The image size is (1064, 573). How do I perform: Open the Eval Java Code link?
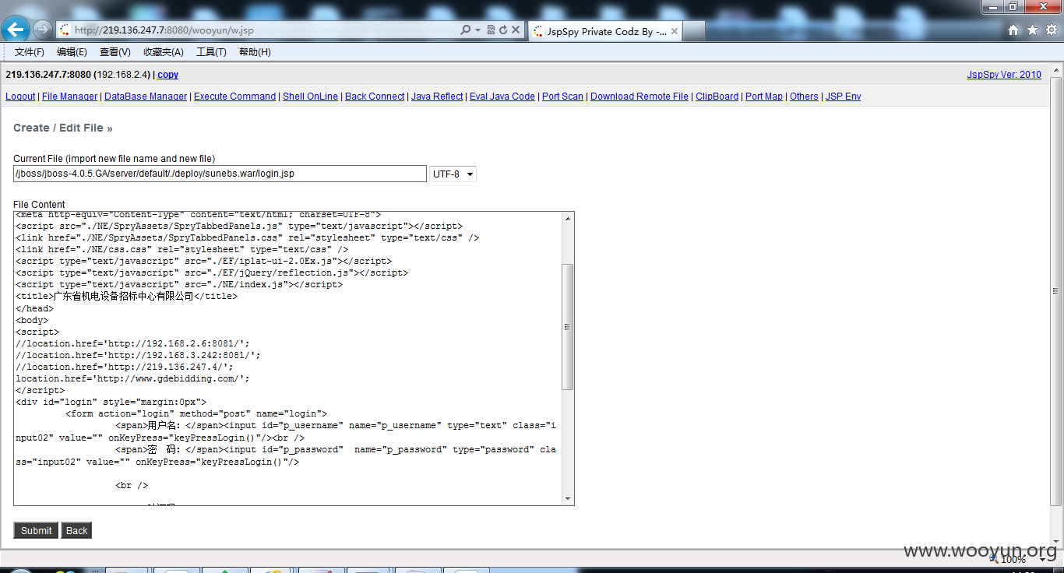point(502,97)
